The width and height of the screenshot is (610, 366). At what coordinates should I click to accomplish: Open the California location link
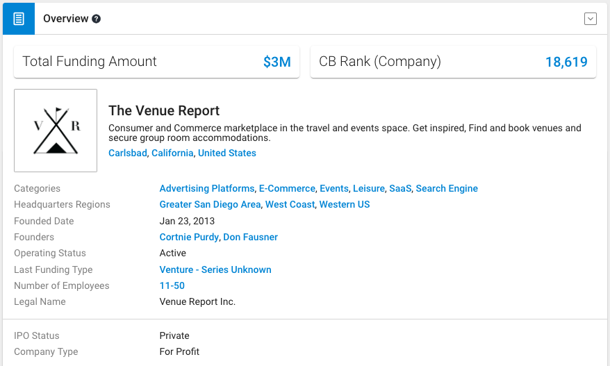coord(172,153)
